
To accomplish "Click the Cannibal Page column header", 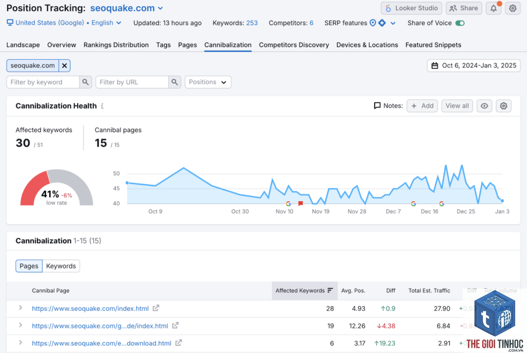I will point(50,290).
